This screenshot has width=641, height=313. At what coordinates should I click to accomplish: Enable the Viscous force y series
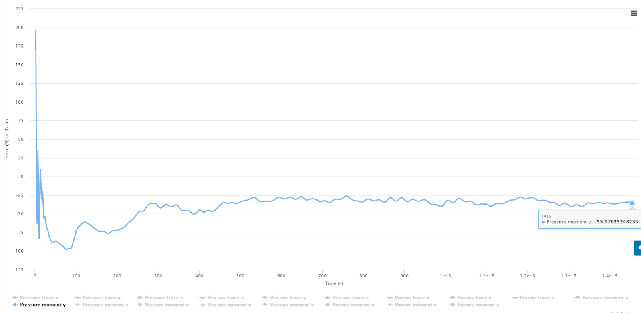point(288,298)
